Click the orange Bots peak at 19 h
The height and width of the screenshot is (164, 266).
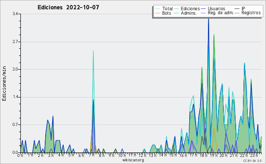click(x=214, y=129)
